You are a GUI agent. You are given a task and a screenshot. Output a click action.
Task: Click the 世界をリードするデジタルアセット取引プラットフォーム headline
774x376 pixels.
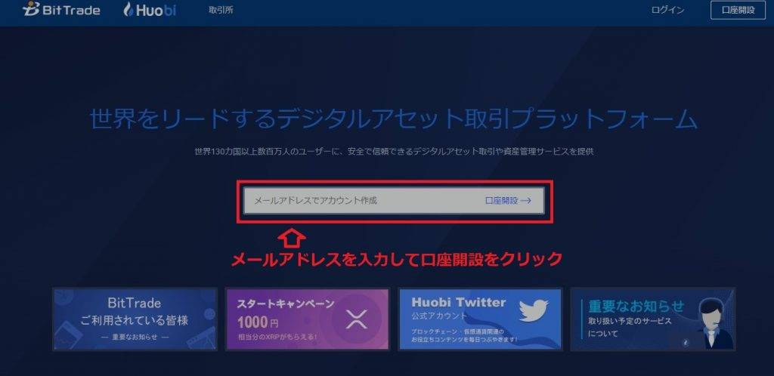[393, 119]
